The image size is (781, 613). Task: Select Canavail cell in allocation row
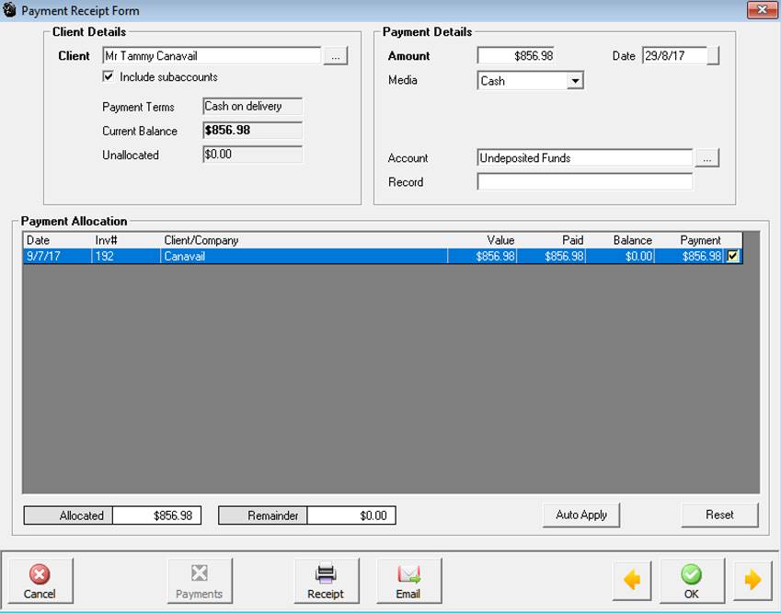(304, 256)
